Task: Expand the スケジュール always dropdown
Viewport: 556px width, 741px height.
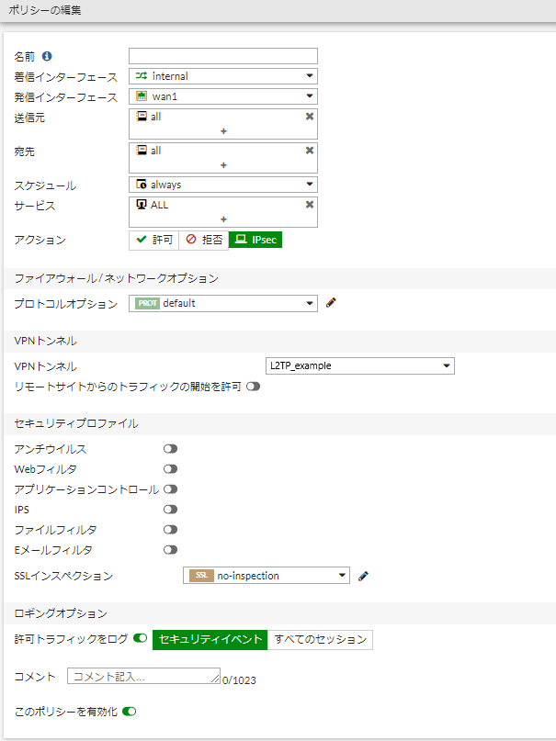Action: 223,185
